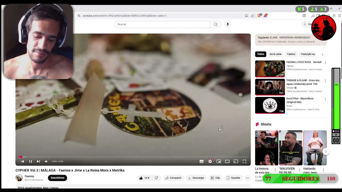Cast video to a TV

pyautogui.click(x=236, y=161)
